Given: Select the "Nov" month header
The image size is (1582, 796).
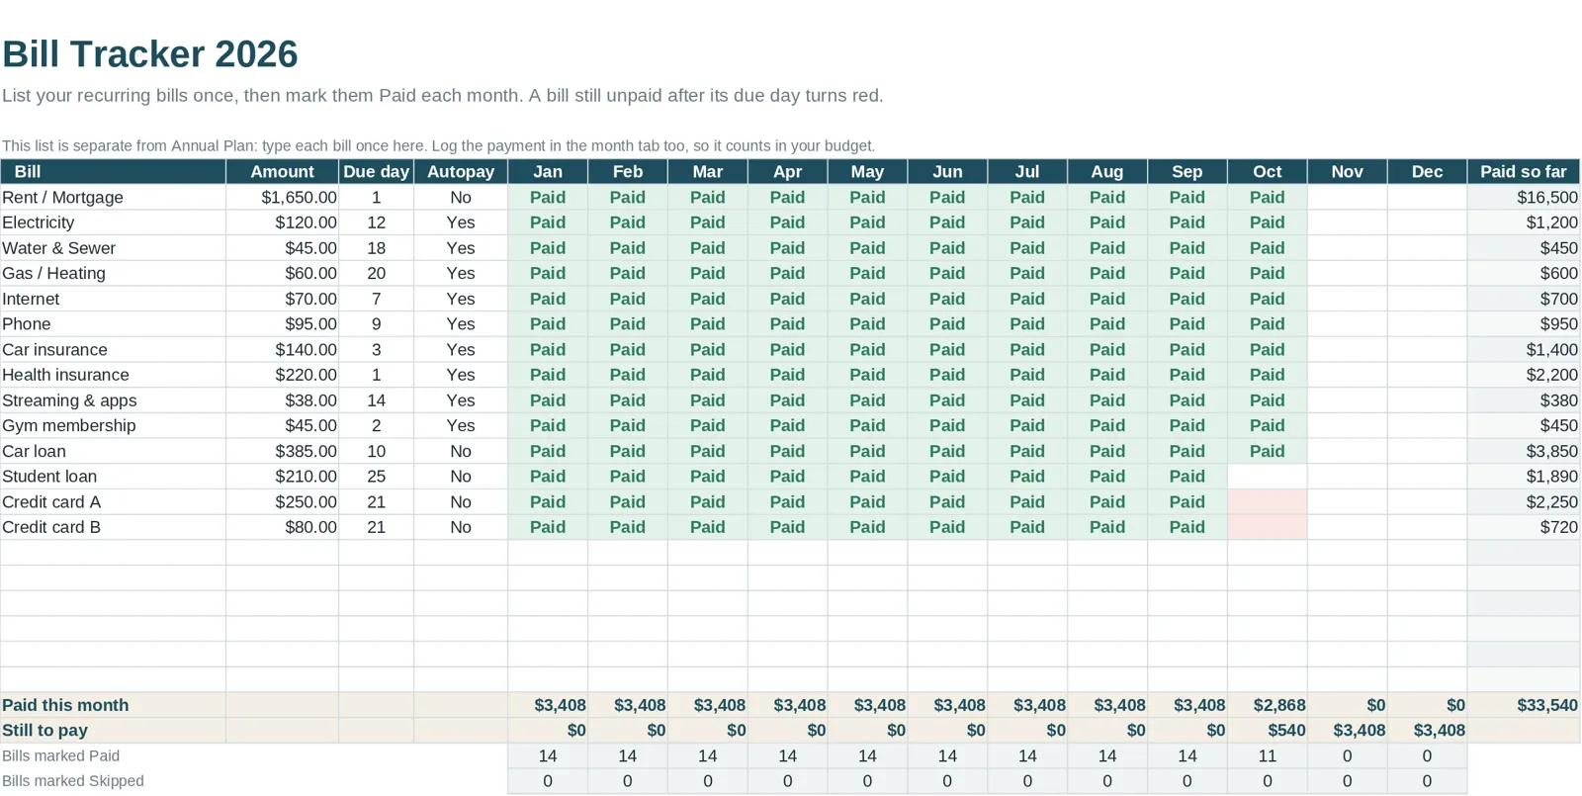Looking at the screenshot, I should click(x=1347, y=172).
